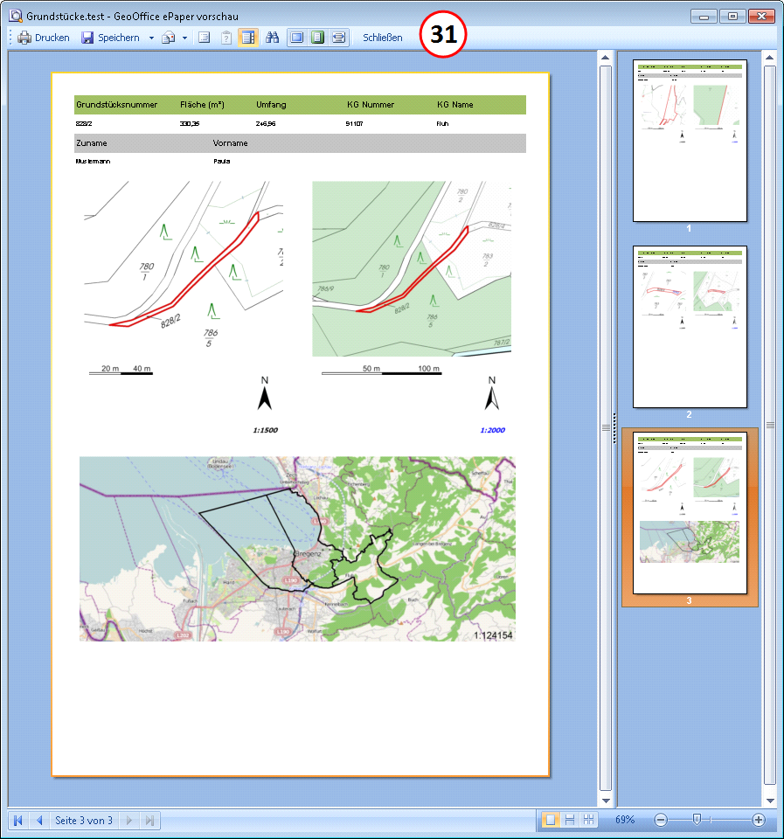Select page 1 thumbnail in sidebar
Viewport: 784px width, 839px height.
(x=690, y=140)
